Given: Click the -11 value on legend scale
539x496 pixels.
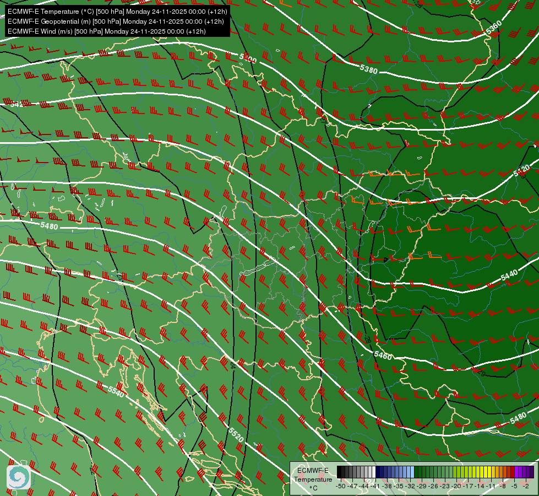Looking at the screenshot, I should click(x=491, y=486).
